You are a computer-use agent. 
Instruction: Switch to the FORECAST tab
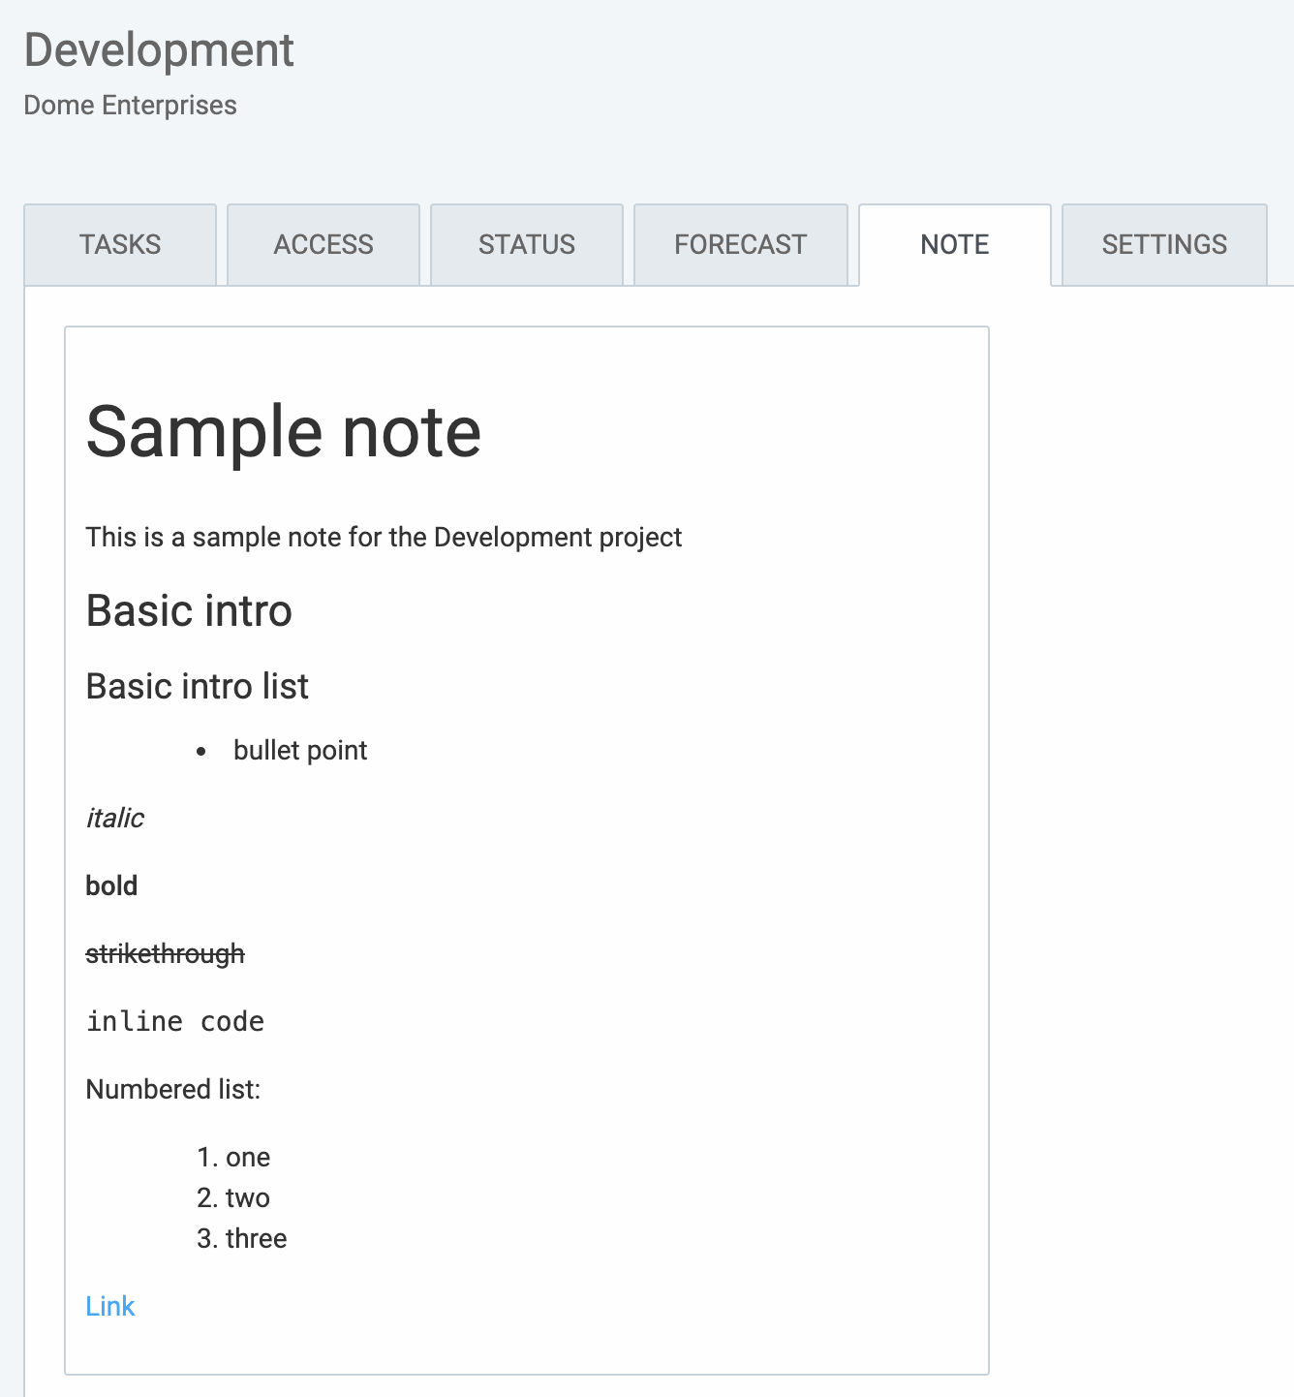click(x=740, y=244)
